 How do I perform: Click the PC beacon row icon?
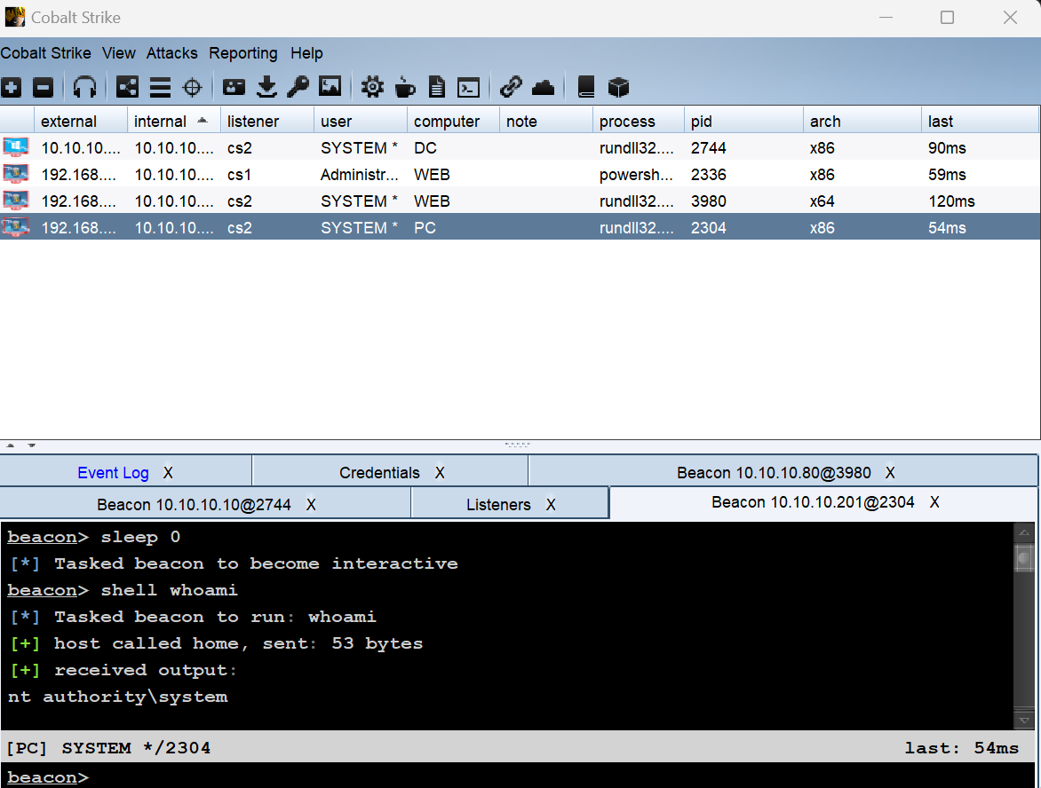(16, 227)
